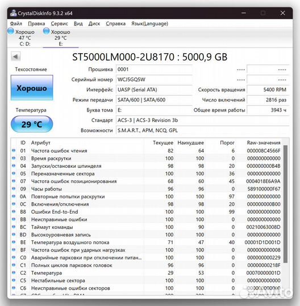This screenshot has height=306, width=300.
Task: Click the Прошивка field 0001
Action: point(154,69)
